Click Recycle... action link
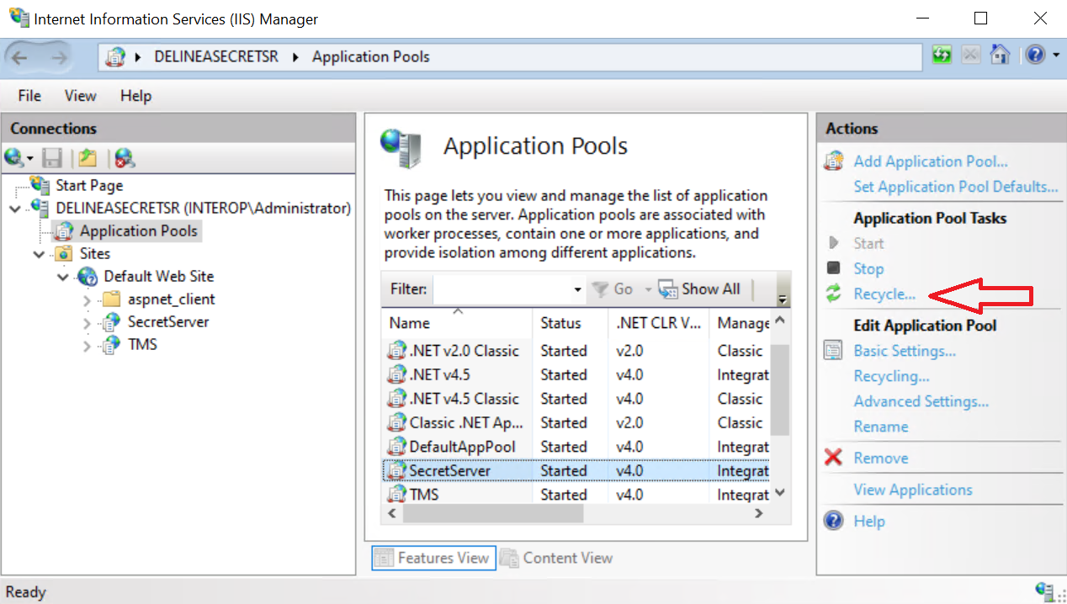The width and height of the screenshot is (1067, 604). pyautogui.click(x=884, y=294)
